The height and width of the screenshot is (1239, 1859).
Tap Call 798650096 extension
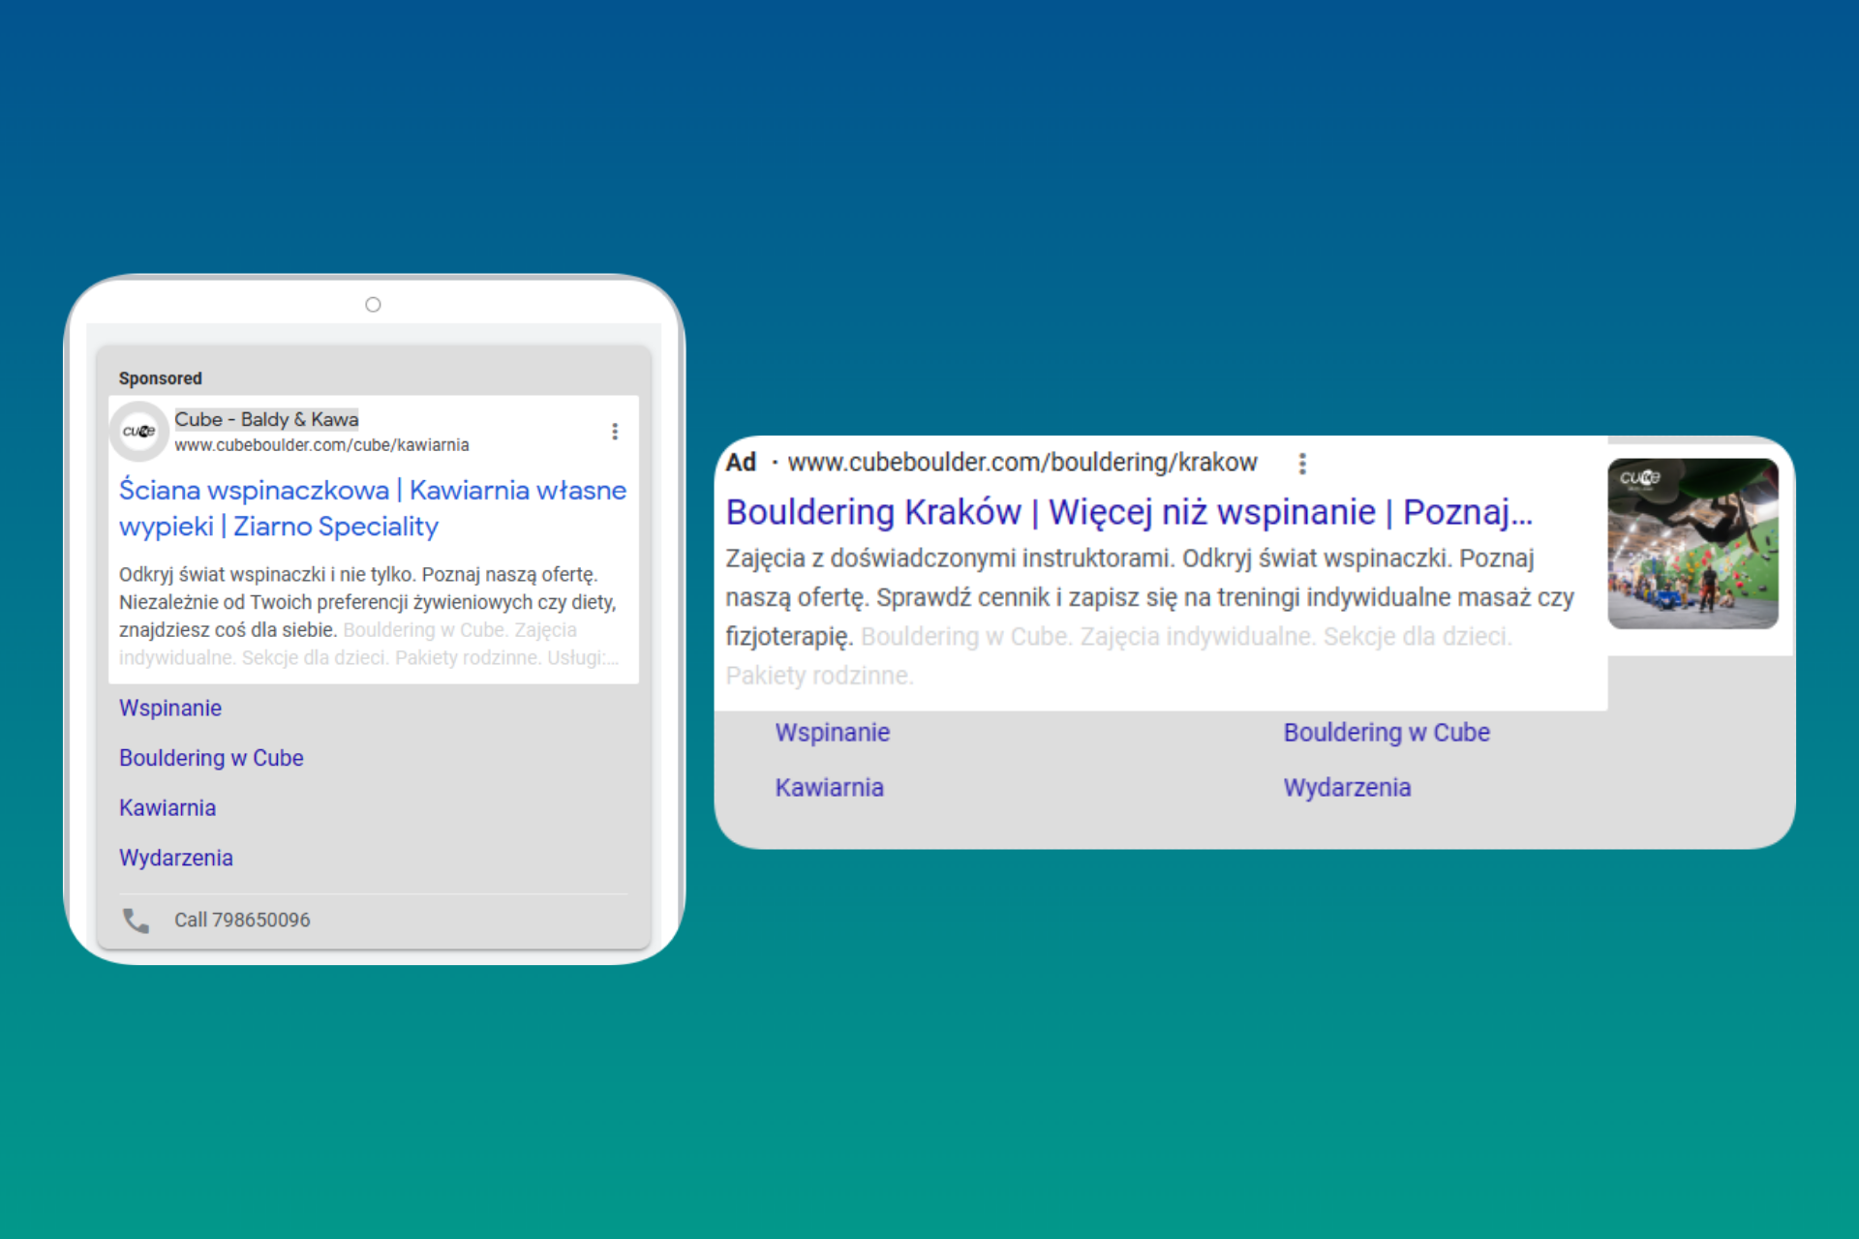pyautogui.click(x=242, y=921)
